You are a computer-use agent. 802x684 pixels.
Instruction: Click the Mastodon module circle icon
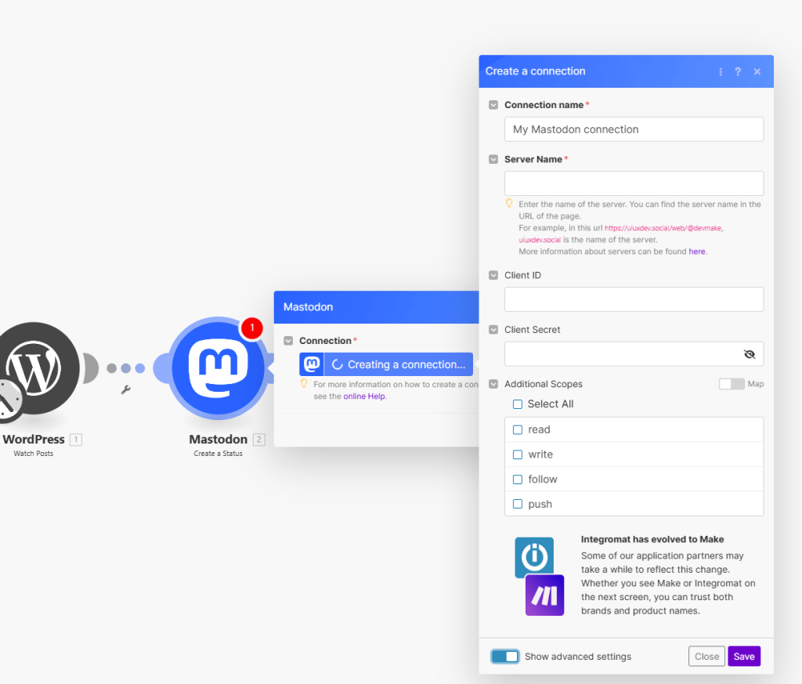pos(218,368)
